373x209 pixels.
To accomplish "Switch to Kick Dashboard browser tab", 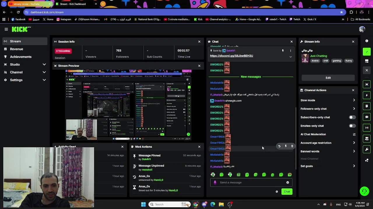I will coord(76,4).
